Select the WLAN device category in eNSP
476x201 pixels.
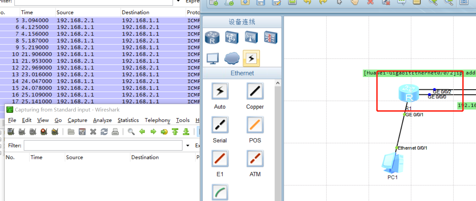tap(251, 37)
